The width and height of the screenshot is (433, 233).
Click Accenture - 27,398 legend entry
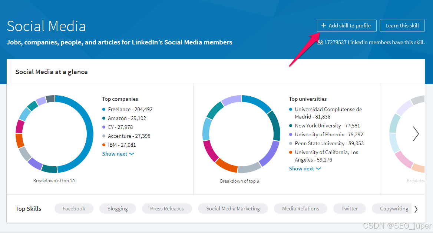pos(126,136)
